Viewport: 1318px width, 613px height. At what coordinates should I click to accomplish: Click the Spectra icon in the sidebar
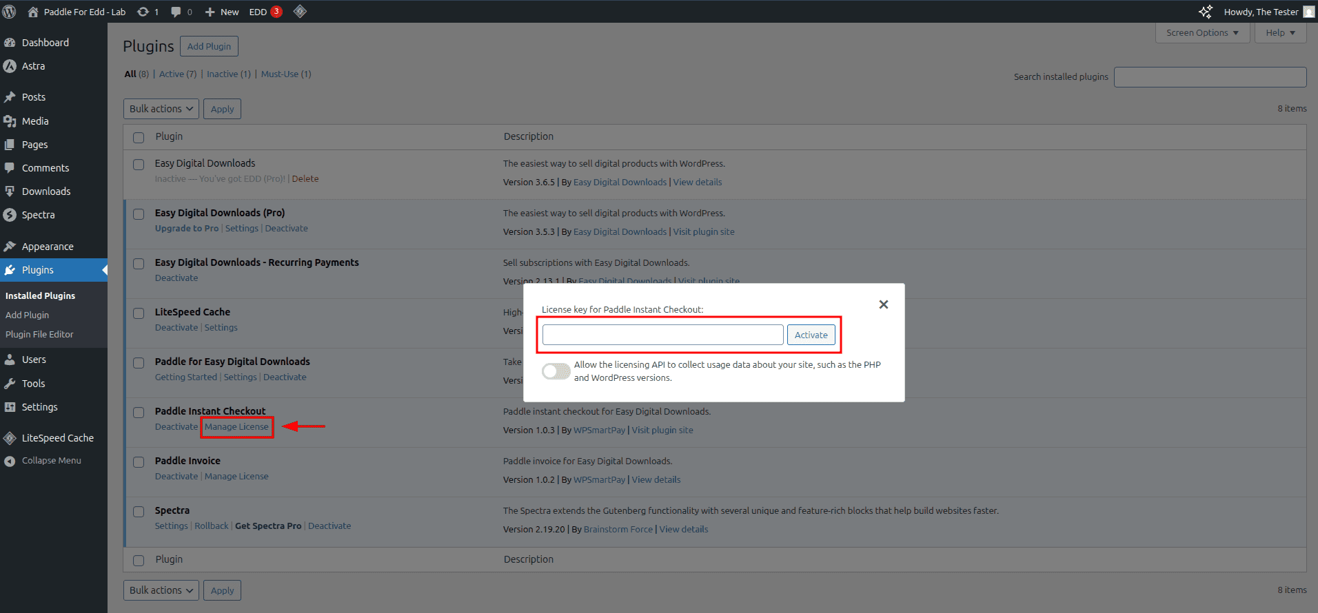pos(10,215)
